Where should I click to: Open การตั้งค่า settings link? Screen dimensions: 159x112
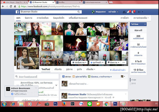click(x=125, y=18)
